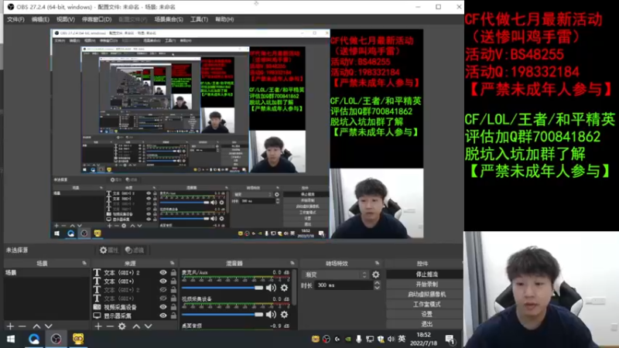Open the 停靠窗口(D) menu

(97, 19)
